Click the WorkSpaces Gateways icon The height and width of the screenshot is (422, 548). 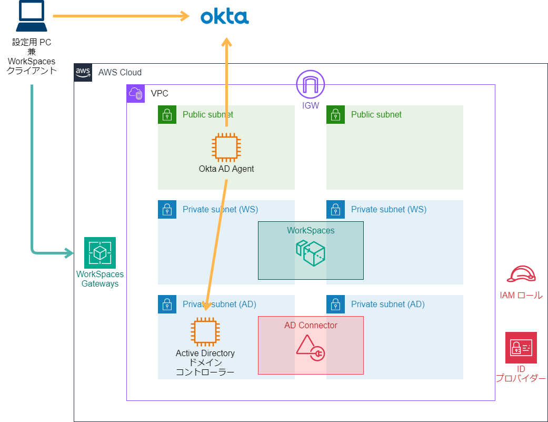[x=99, y=253]
